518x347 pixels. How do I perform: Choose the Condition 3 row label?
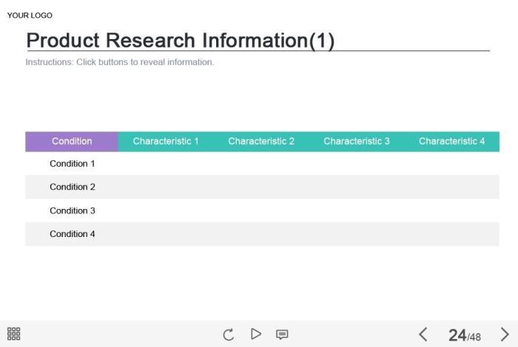tap(73, 210)
